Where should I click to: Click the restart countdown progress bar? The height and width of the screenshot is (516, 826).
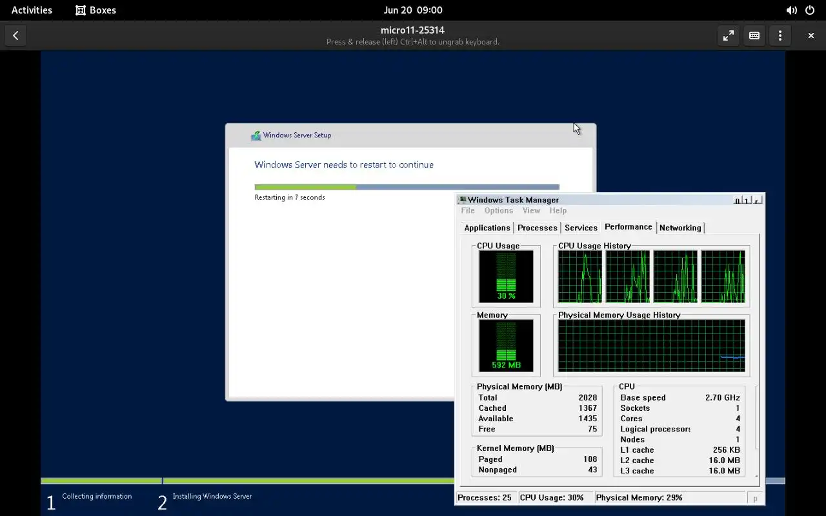407,187
